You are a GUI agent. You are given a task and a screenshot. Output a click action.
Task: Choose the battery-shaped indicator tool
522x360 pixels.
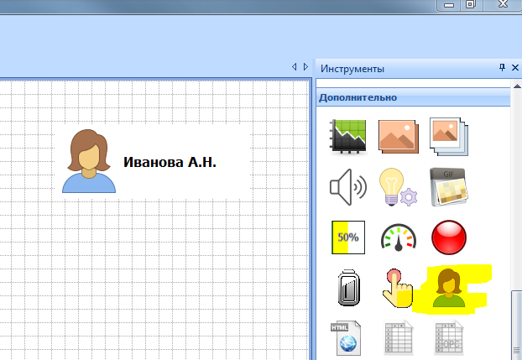[348, 289]
